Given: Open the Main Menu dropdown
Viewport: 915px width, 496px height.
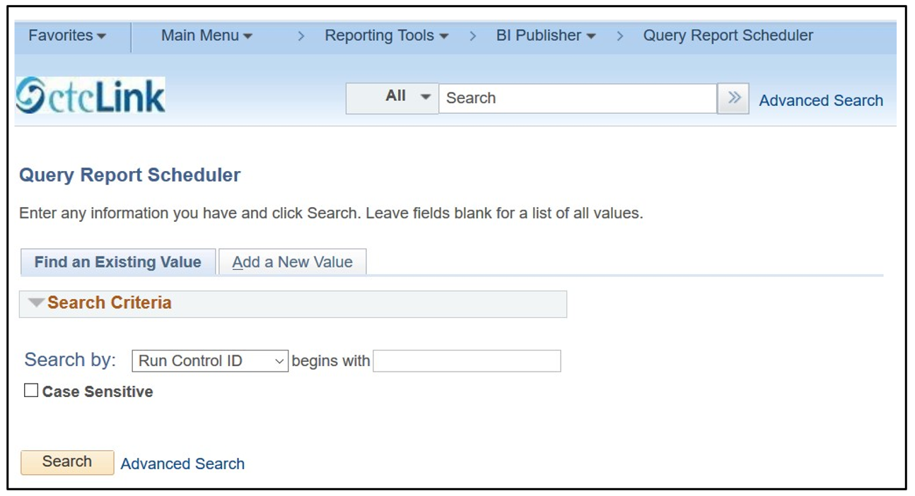Looking at the screenshot, I should (206, 35).
